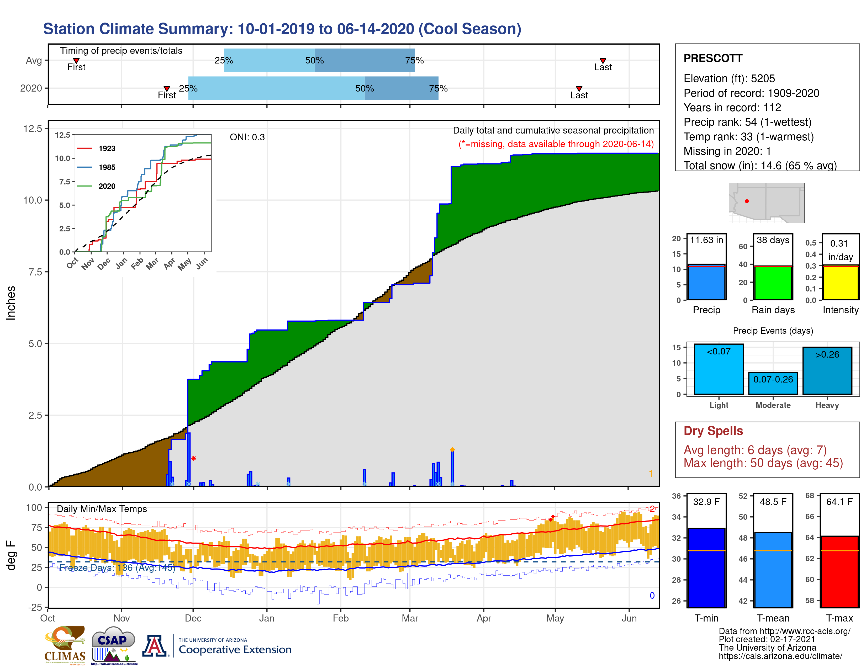Image resolution: width=866 pixels, height=669 pixels.
Task: Click the Arizona locator map thumbnail
Action: tap(767, 203)
